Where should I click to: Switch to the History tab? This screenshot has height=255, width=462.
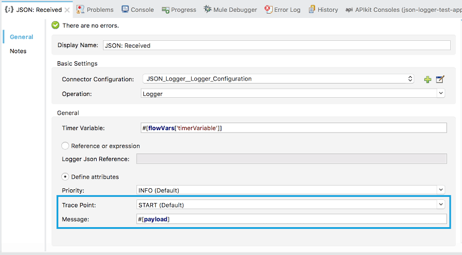pyautogui.click(x=322, y=10)
